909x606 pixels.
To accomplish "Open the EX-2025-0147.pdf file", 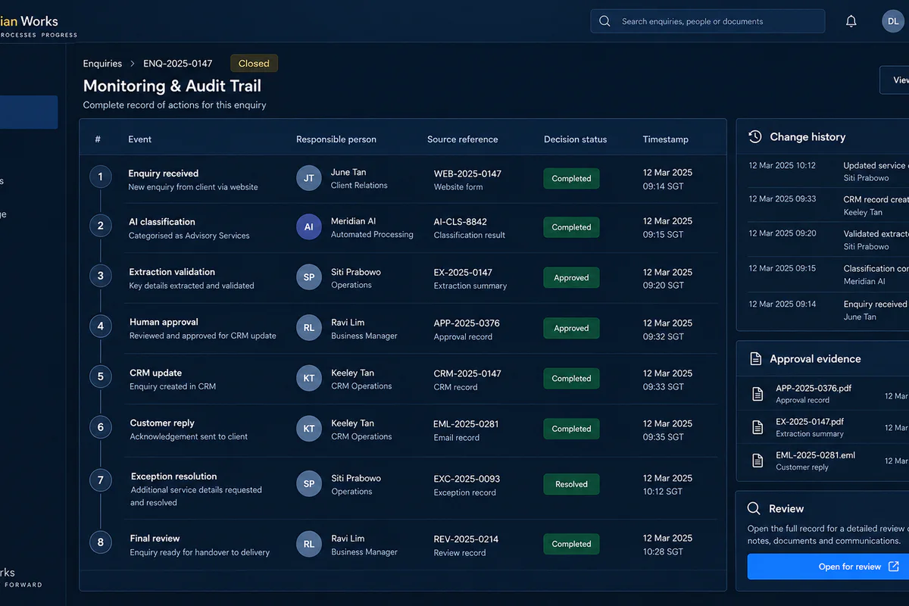I will click(810, 422).
